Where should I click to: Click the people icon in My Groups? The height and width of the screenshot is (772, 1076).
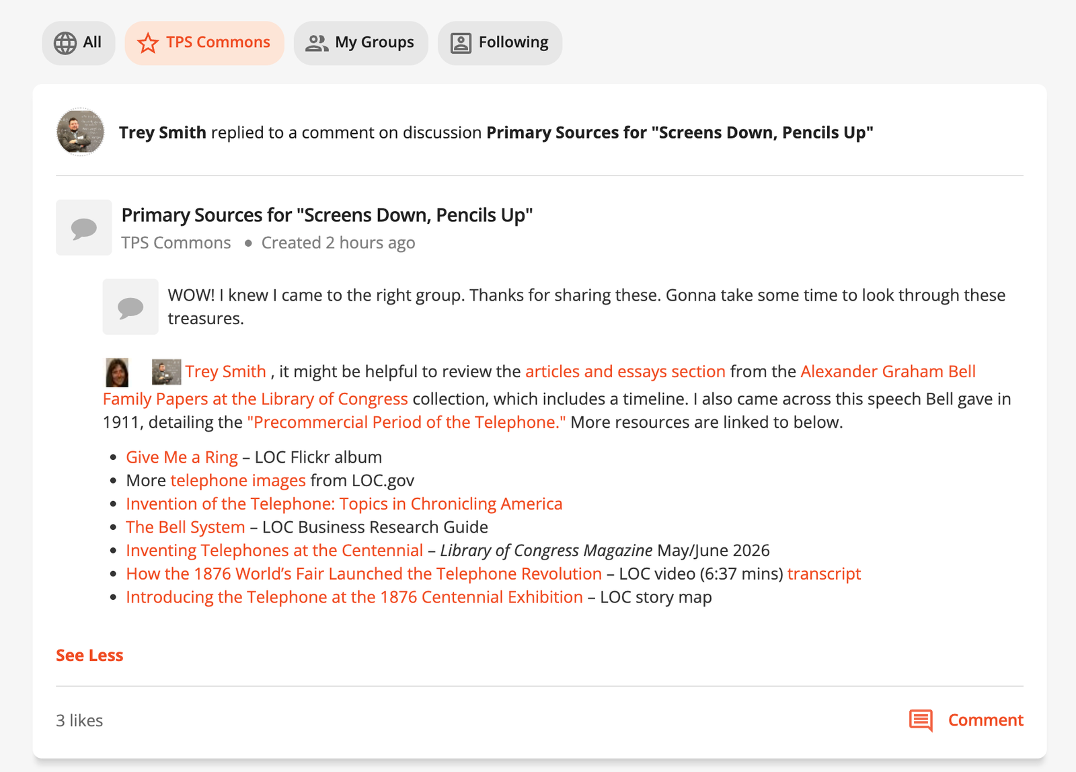click(317, 43)
